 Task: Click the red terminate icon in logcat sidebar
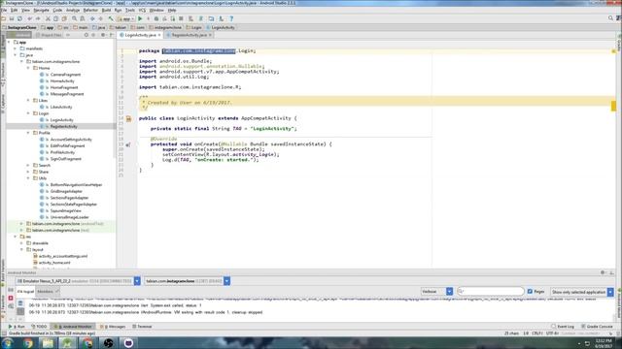click(x=11, y=298)
